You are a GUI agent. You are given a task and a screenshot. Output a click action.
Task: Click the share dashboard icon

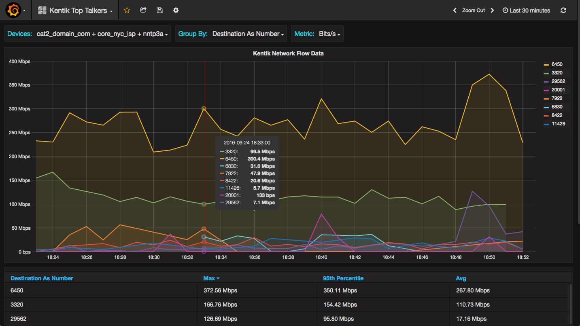point(143,10)
